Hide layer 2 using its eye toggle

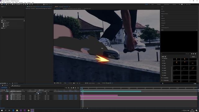(1, 96)
